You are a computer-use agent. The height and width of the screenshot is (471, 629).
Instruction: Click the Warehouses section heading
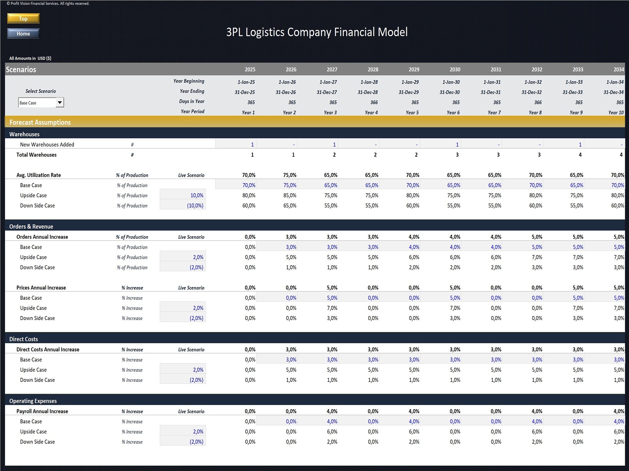click(x=25, y=134)
